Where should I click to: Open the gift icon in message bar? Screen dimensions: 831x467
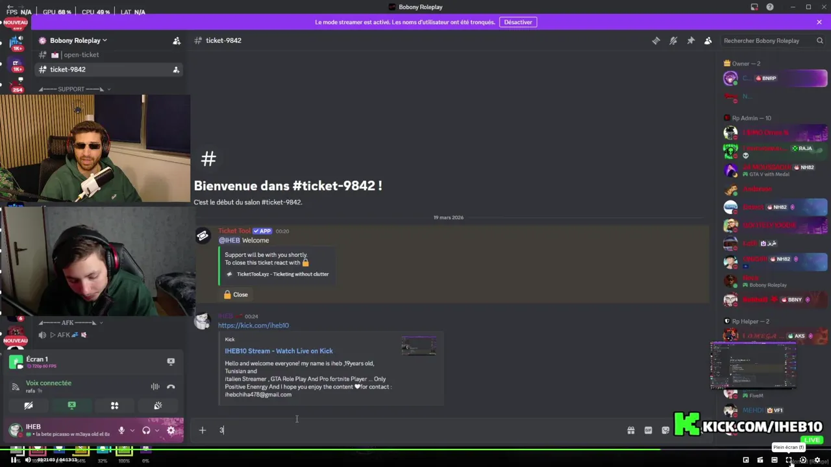[x=630, y=430]
